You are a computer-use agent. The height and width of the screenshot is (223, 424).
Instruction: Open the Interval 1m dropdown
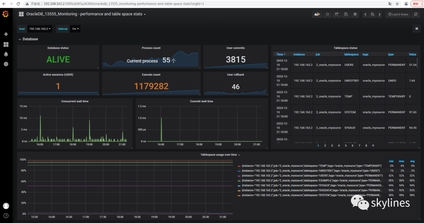tap(75, 29)
